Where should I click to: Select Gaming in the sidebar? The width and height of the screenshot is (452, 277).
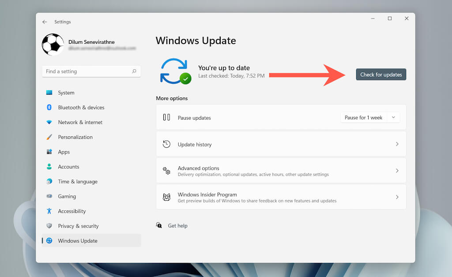point(91,196)
